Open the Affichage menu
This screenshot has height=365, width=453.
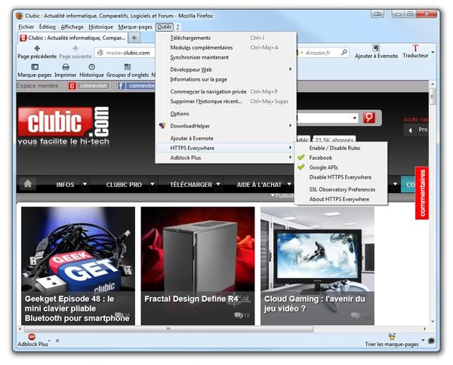72,27
